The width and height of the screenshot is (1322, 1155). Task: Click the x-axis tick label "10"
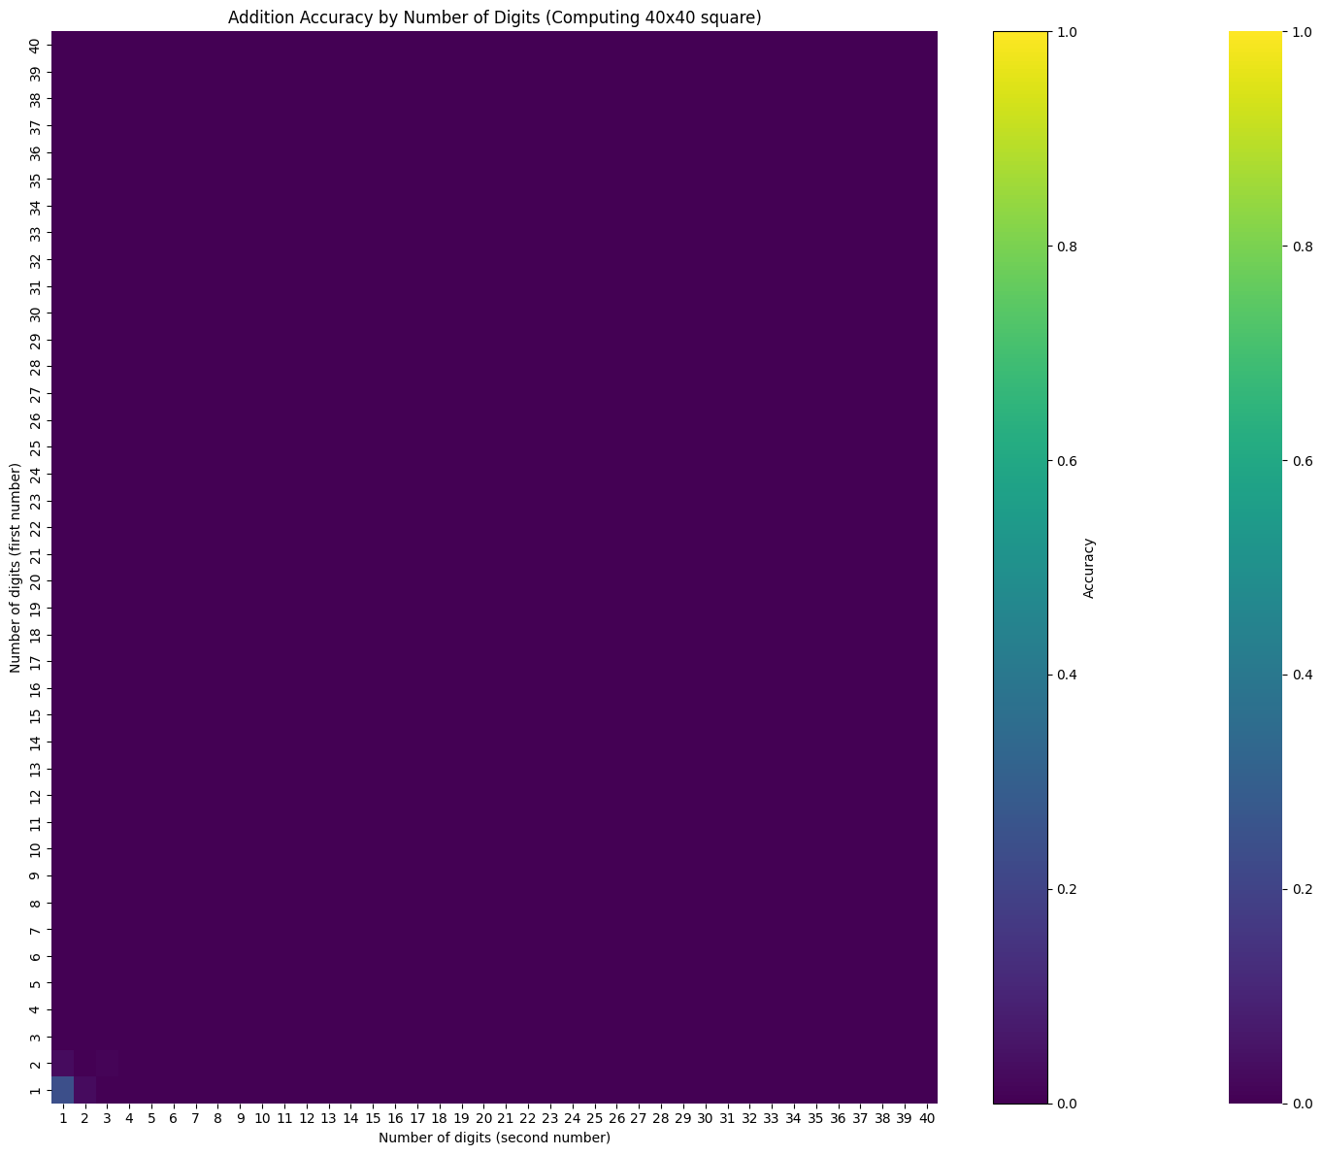(262, 1118)
